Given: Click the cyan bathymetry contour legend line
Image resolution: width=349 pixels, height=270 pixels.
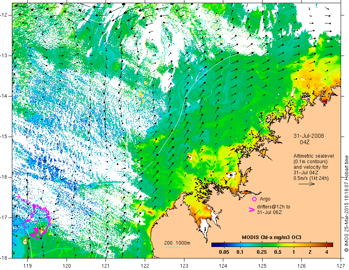Looking at the screenshot, I should pos(172,247).
